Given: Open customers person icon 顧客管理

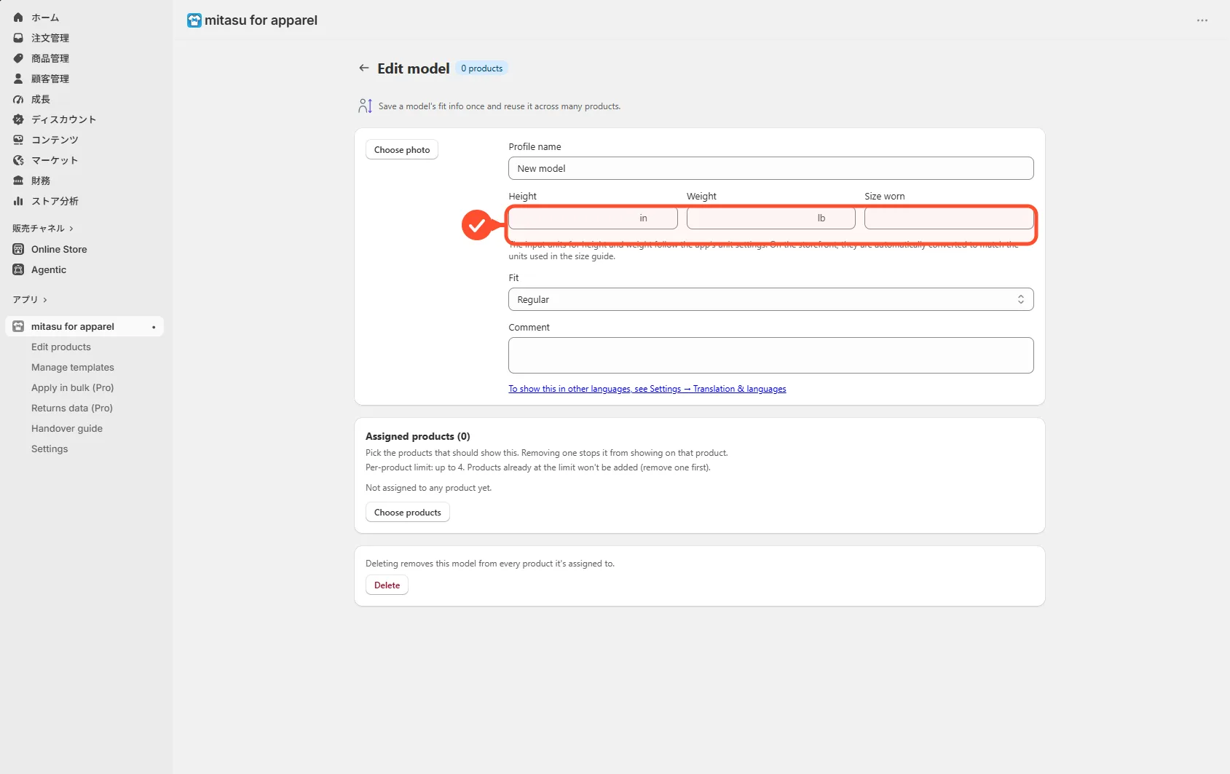Looking at the screenshot, I should [18, 79].
